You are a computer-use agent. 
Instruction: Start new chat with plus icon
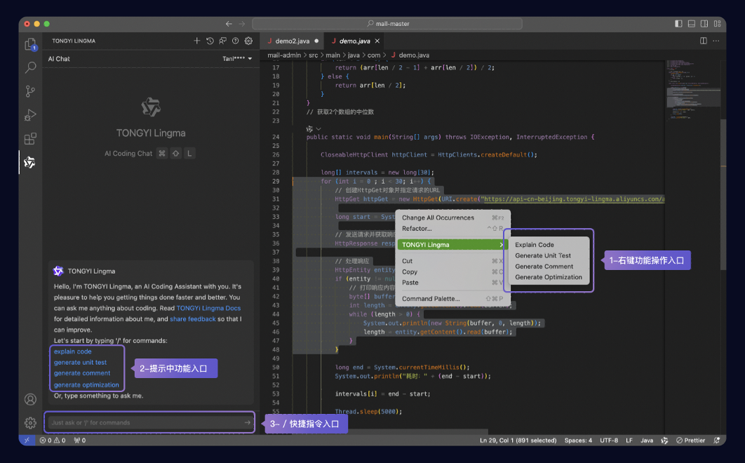[x=196, y=41]
